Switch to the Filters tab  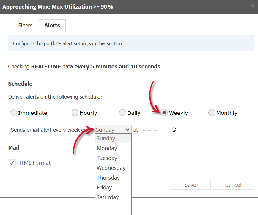(x=25, y=25)
